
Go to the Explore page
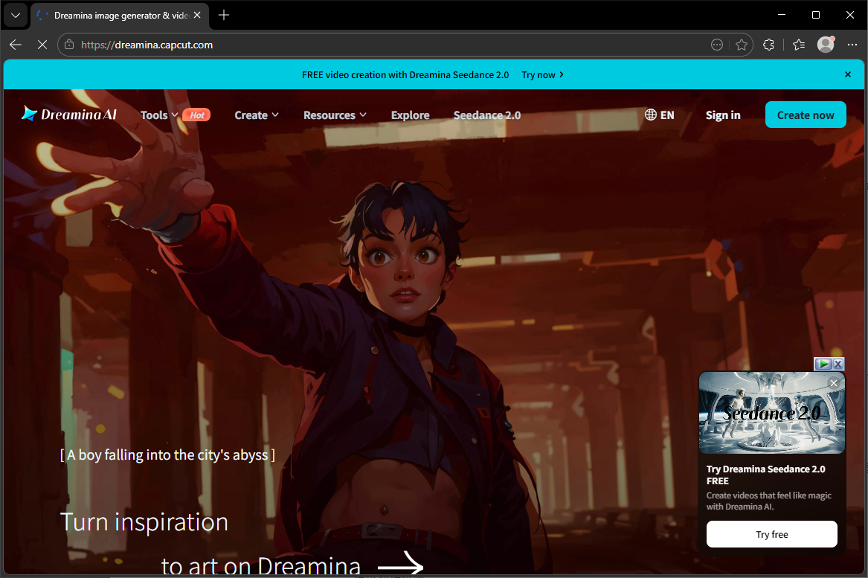pos(411,115)
